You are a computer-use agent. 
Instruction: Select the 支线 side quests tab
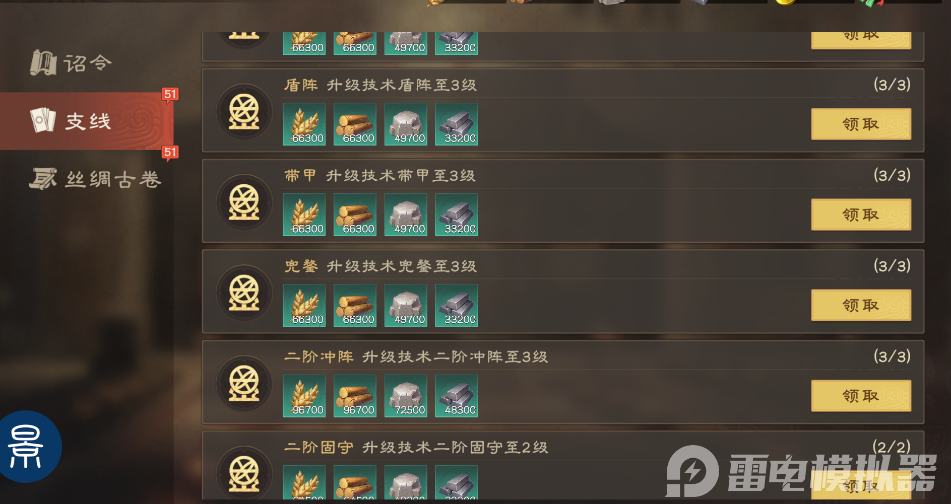[87, 121]
